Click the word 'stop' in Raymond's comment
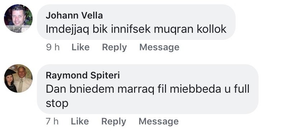Image resolution: width=289 pixels, height=133 pixels. [x=57, y=104]
